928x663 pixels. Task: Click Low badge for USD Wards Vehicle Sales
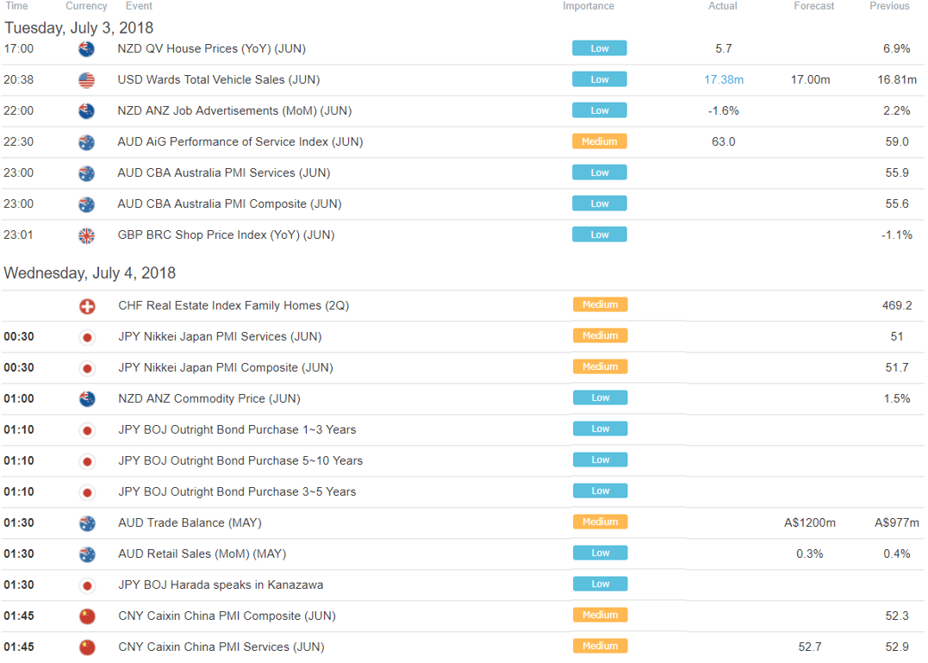[600, 79]
